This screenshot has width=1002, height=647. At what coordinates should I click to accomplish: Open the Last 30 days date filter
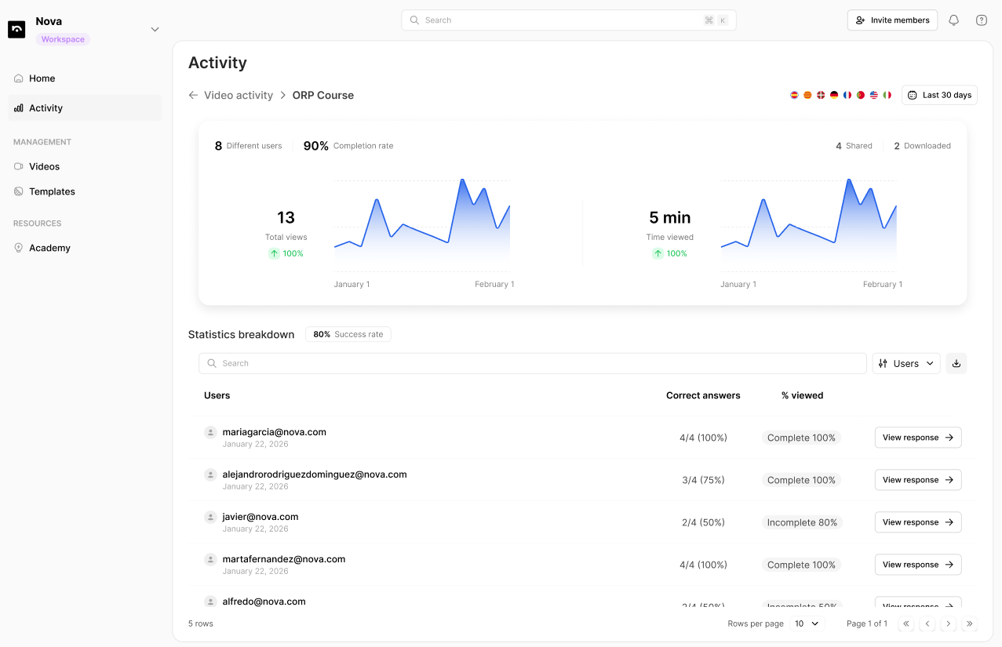pos(939,95)
